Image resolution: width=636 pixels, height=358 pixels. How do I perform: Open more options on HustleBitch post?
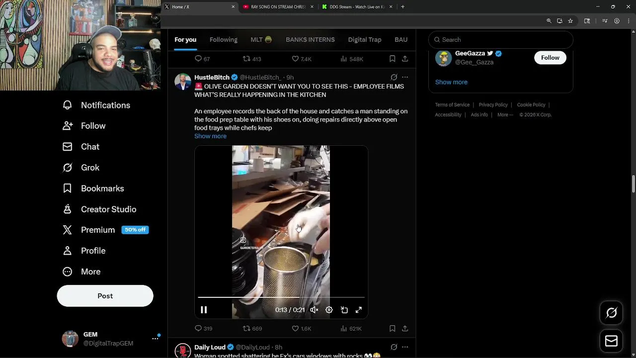pyautogui.click(x=405, y=77)
